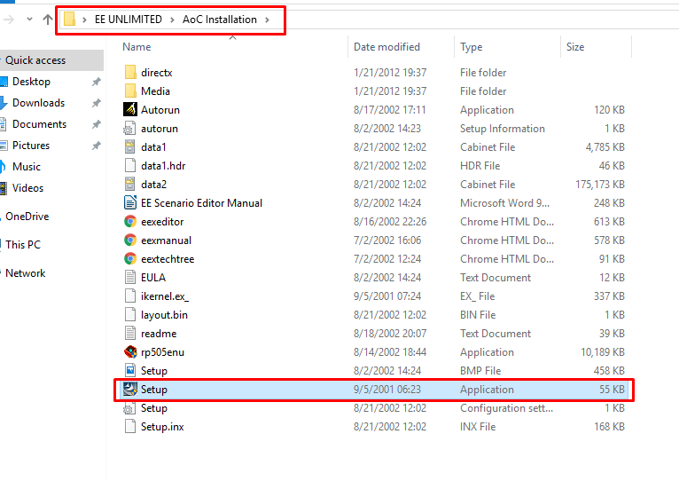Select the readme text document

point(158,334)
